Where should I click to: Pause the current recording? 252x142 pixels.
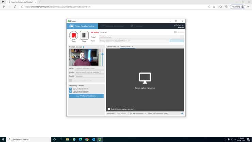tap(84, 35)
